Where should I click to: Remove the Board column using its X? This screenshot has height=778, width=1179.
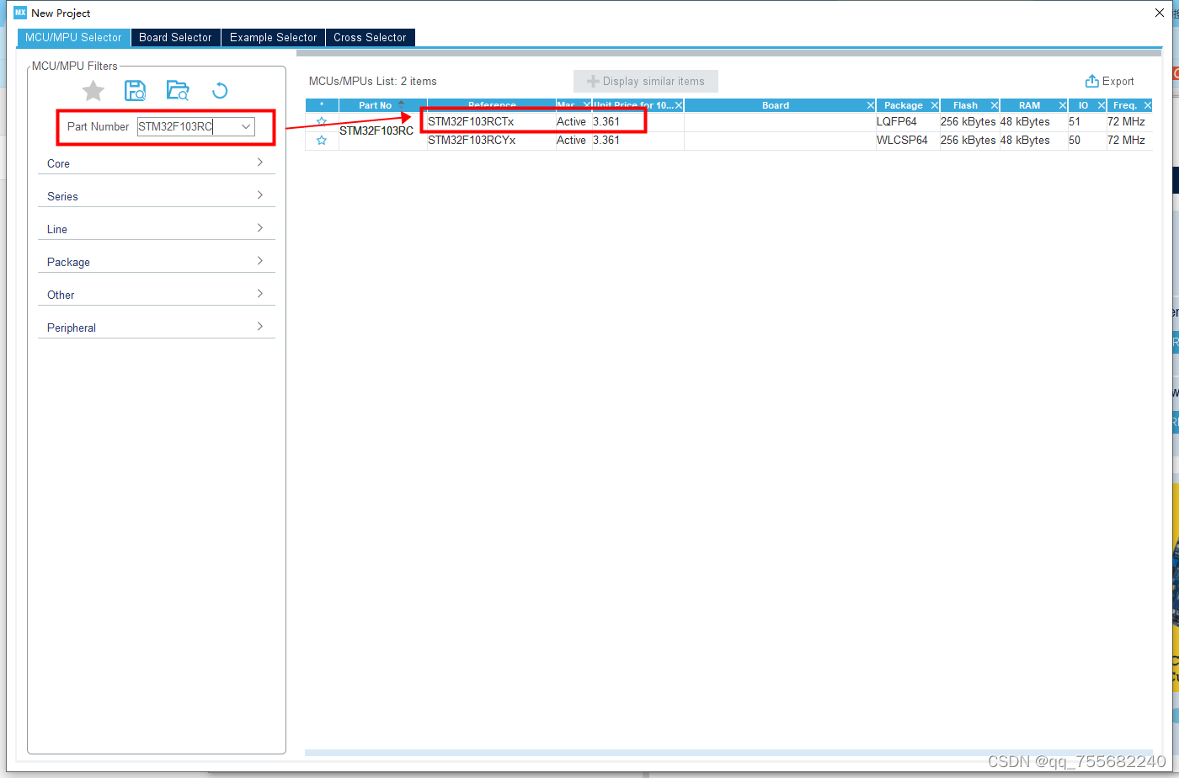(870, 105)
